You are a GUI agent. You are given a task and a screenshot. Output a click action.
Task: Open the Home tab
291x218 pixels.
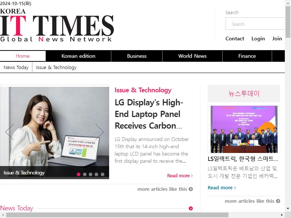23,56
